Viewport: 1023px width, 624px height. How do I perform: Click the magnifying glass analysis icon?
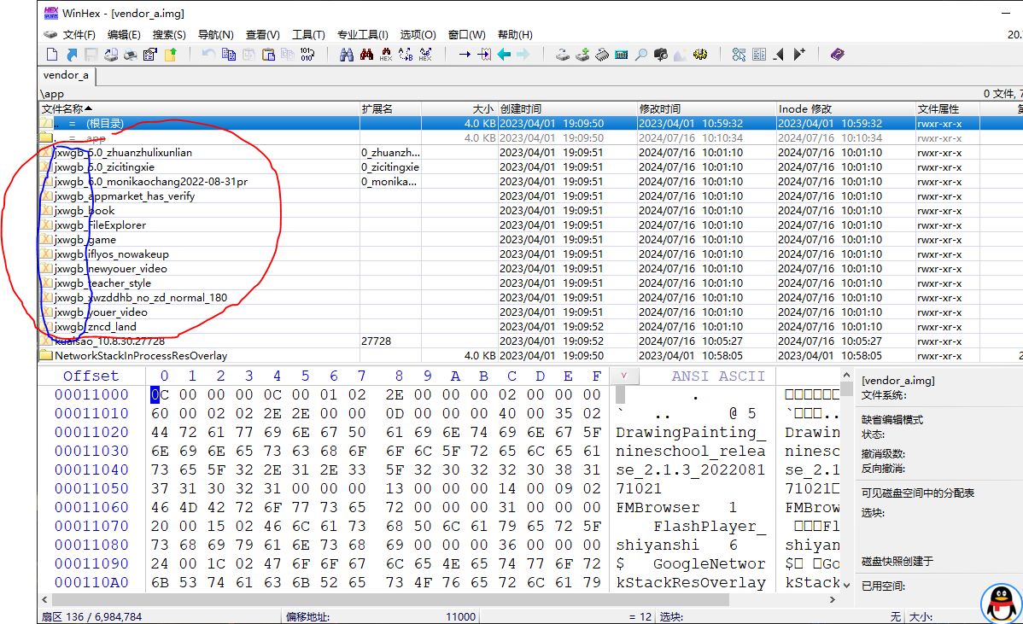(x=640, y=55)
